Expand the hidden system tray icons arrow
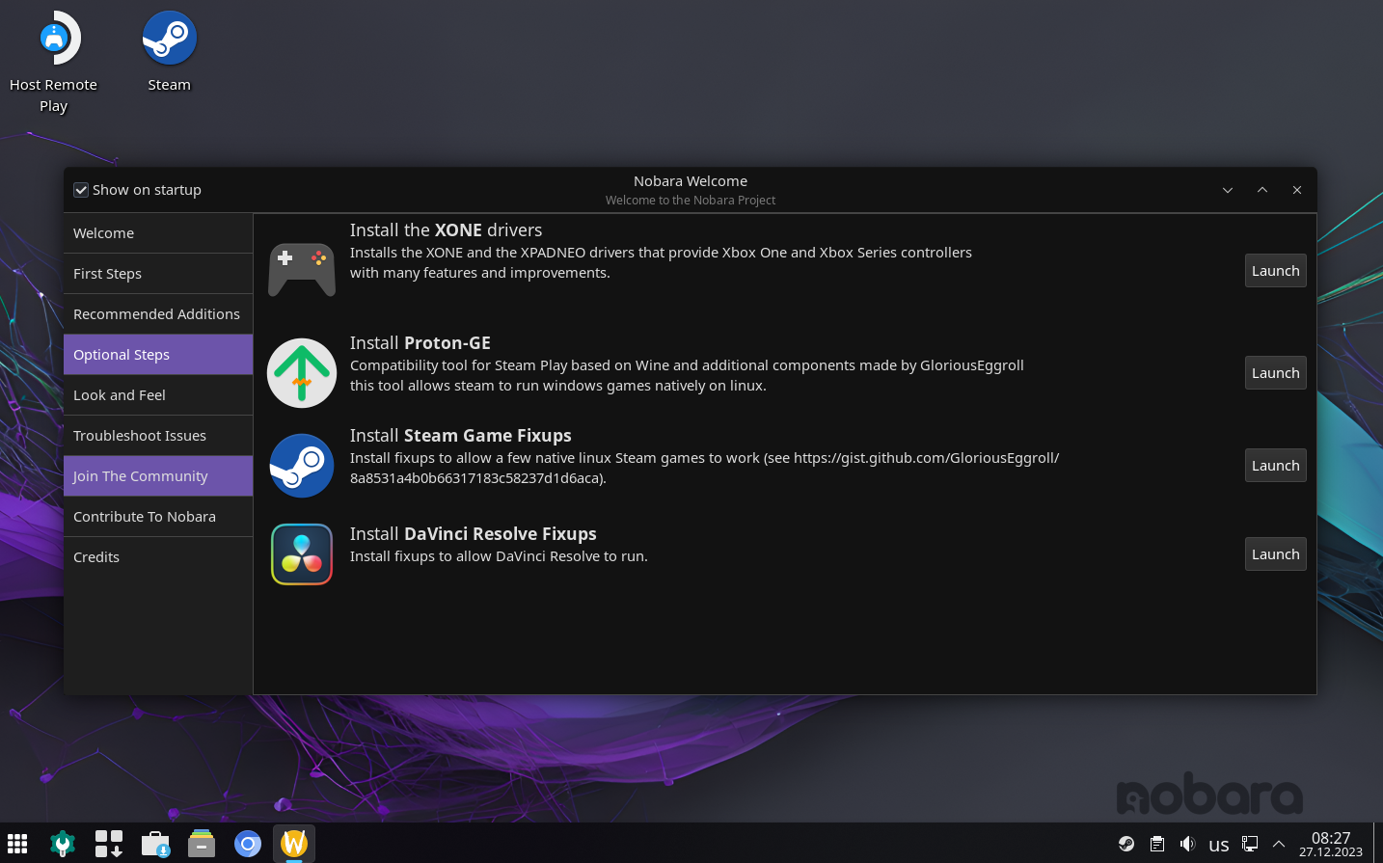This screenshot has height=863, width=1383. tap(1279, 844)
